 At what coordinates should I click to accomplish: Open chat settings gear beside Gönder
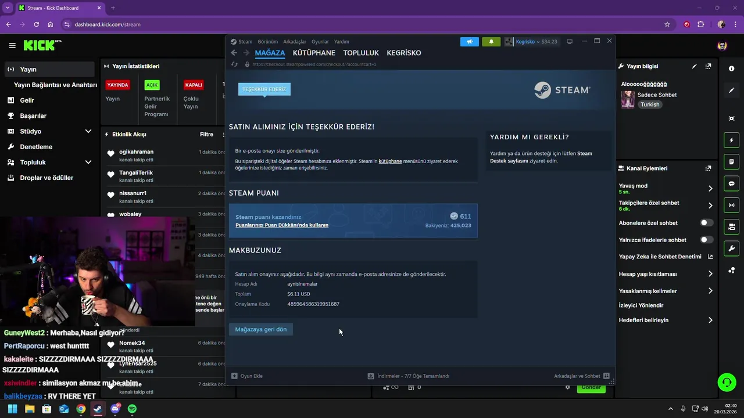[x=568, y=387]
